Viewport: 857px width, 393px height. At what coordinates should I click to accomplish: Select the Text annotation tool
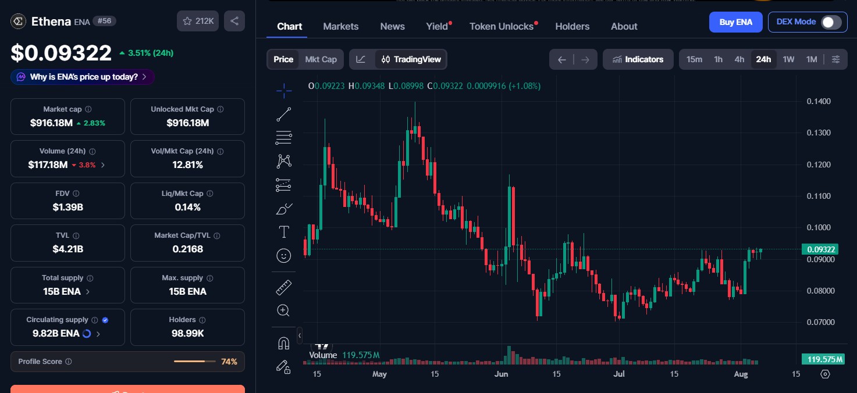284,232
